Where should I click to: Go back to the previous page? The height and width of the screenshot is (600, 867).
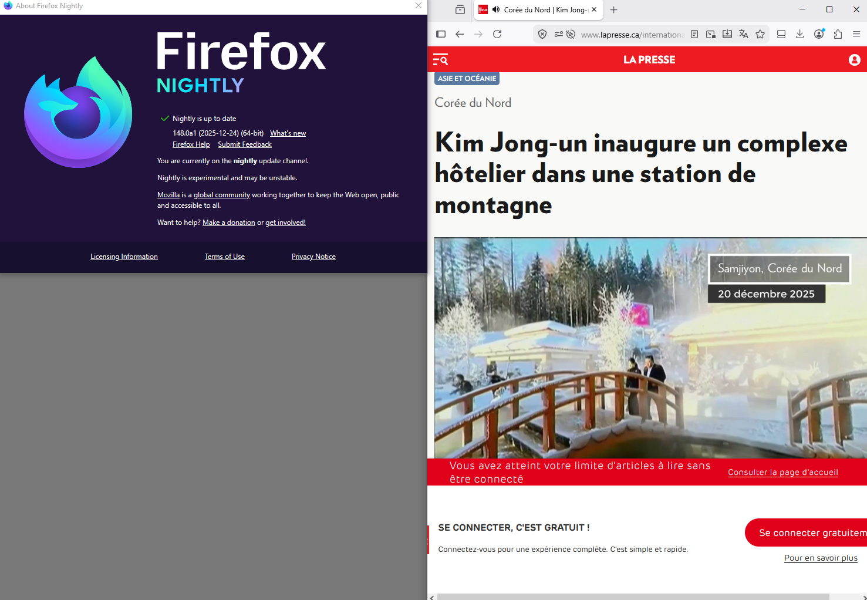(460, 34)
